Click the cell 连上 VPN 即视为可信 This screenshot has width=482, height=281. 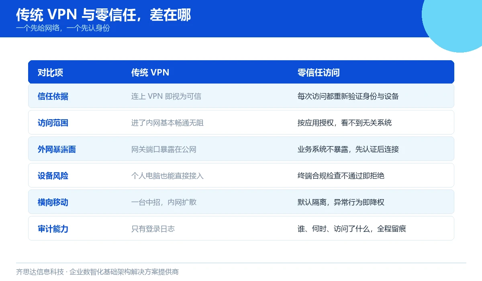click(166, 96)
